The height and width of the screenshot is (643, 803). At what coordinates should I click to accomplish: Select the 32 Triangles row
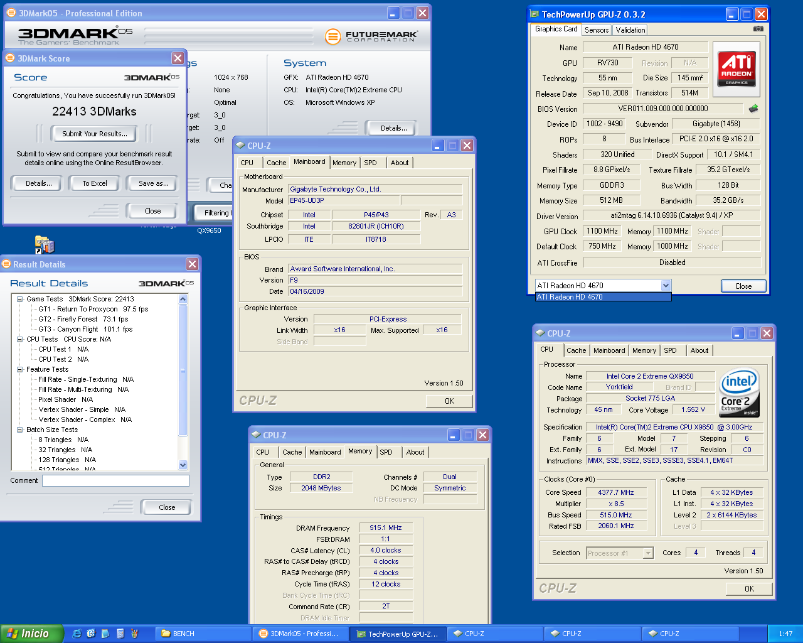point(65,450)
